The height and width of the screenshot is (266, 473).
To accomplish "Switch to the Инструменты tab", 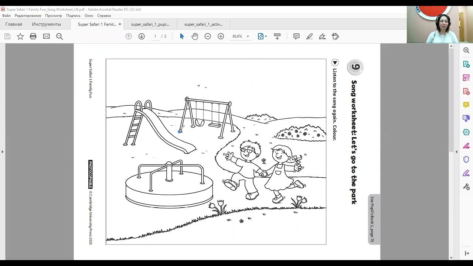I will point(46,24).
